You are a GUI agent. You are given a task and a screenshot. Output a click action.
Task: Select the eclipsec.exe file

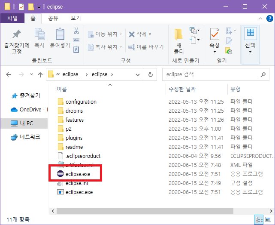(79, 192)
